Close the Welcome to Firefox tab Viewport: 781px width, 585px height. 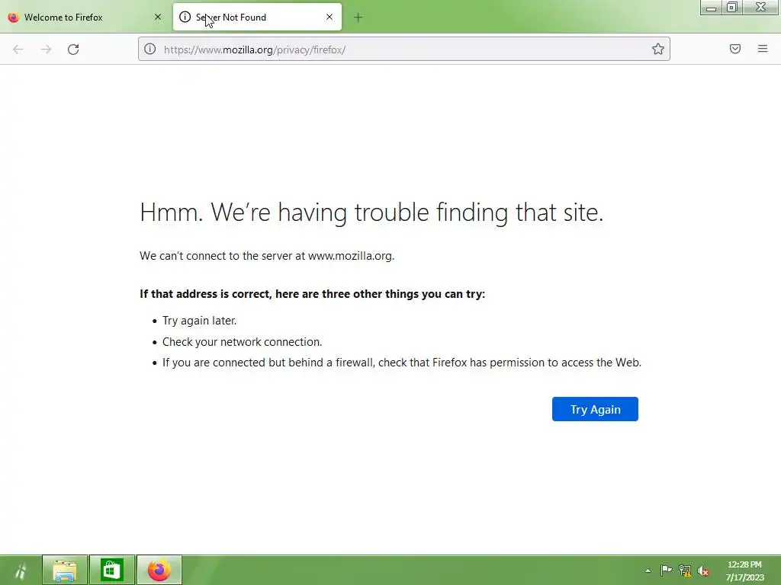[158, 17]
